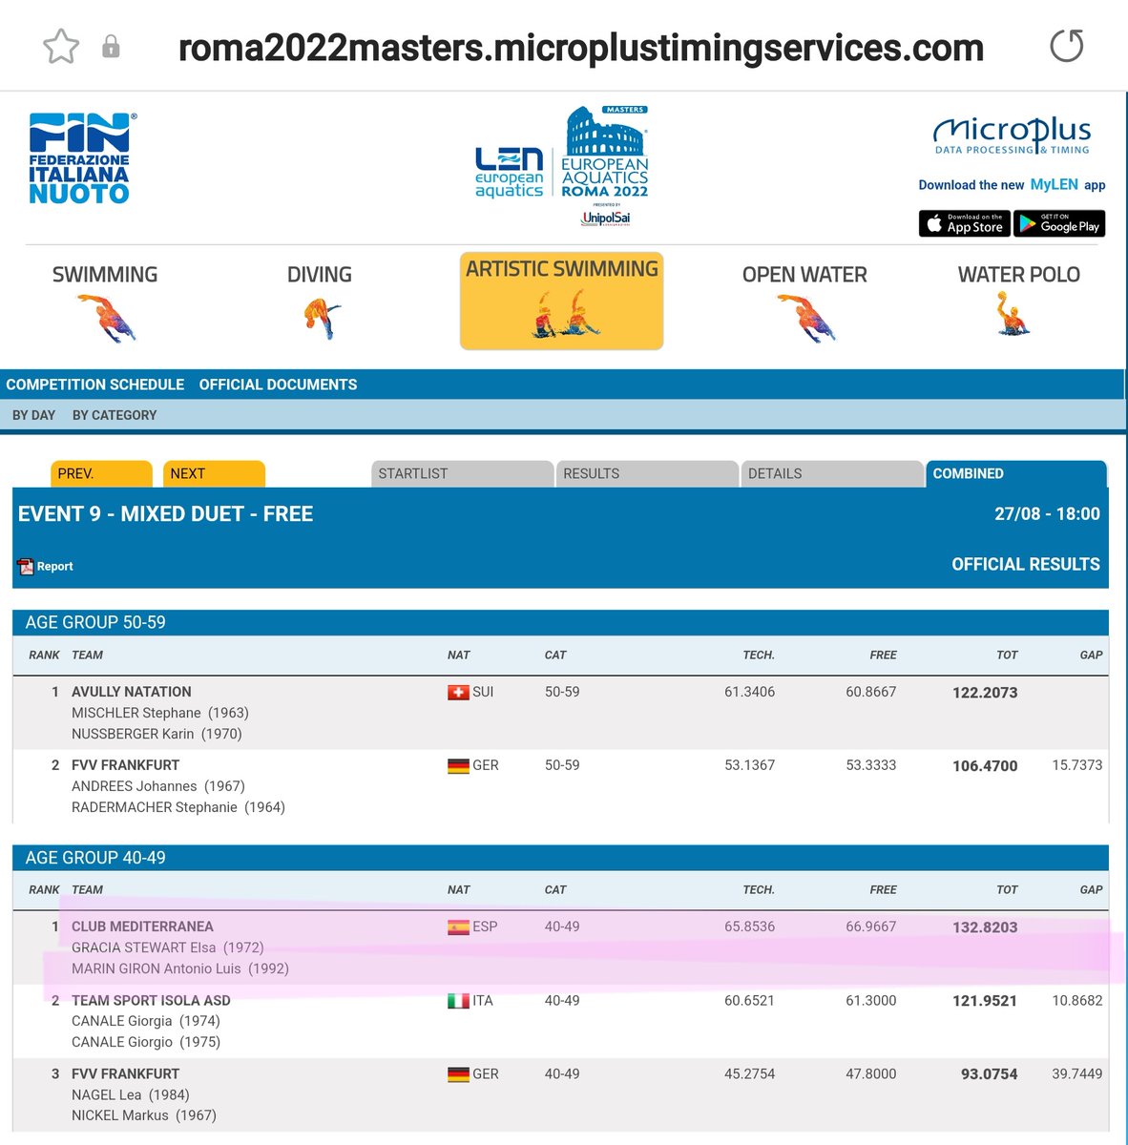
Task: Select the Swimming swimmer icon
Action: click(x=107, y=318)
